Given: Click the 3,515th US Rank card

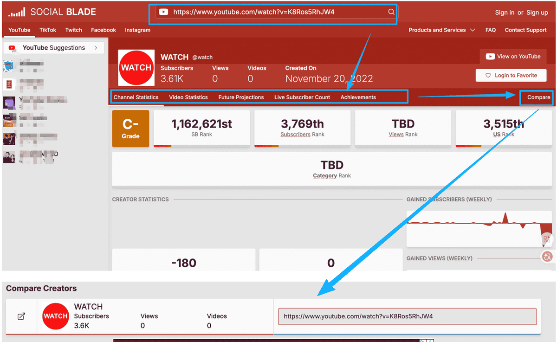Looking at the screenshot, I should (504, 129).
